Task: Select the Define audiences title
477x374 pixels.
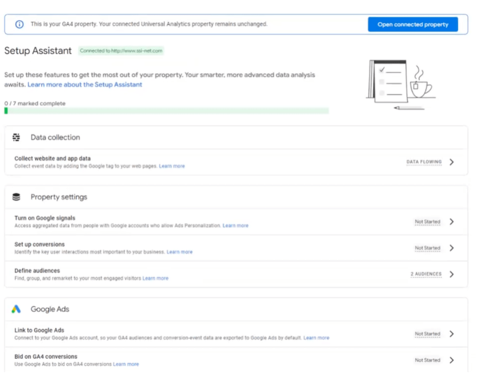Action: (x=37, y=271)
